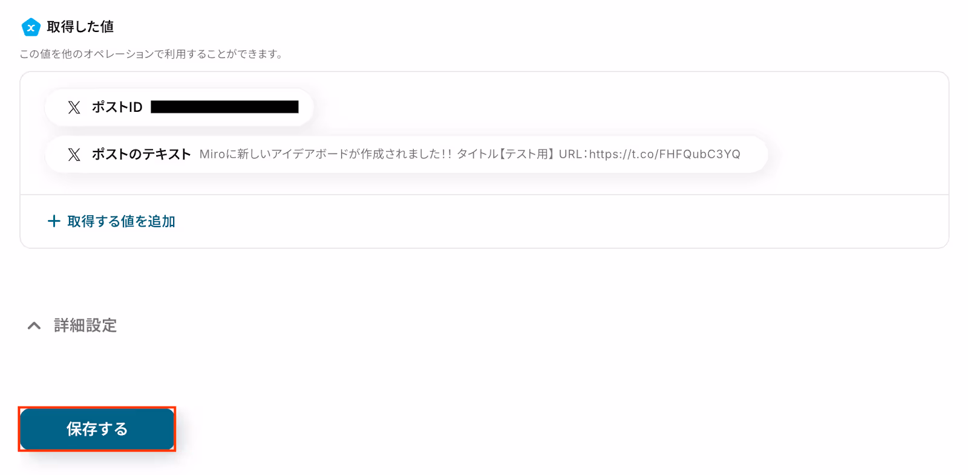The height and width of the screenshot is (475, 968).
Task: Click the 詳細設定 section label
Action: 85,326
